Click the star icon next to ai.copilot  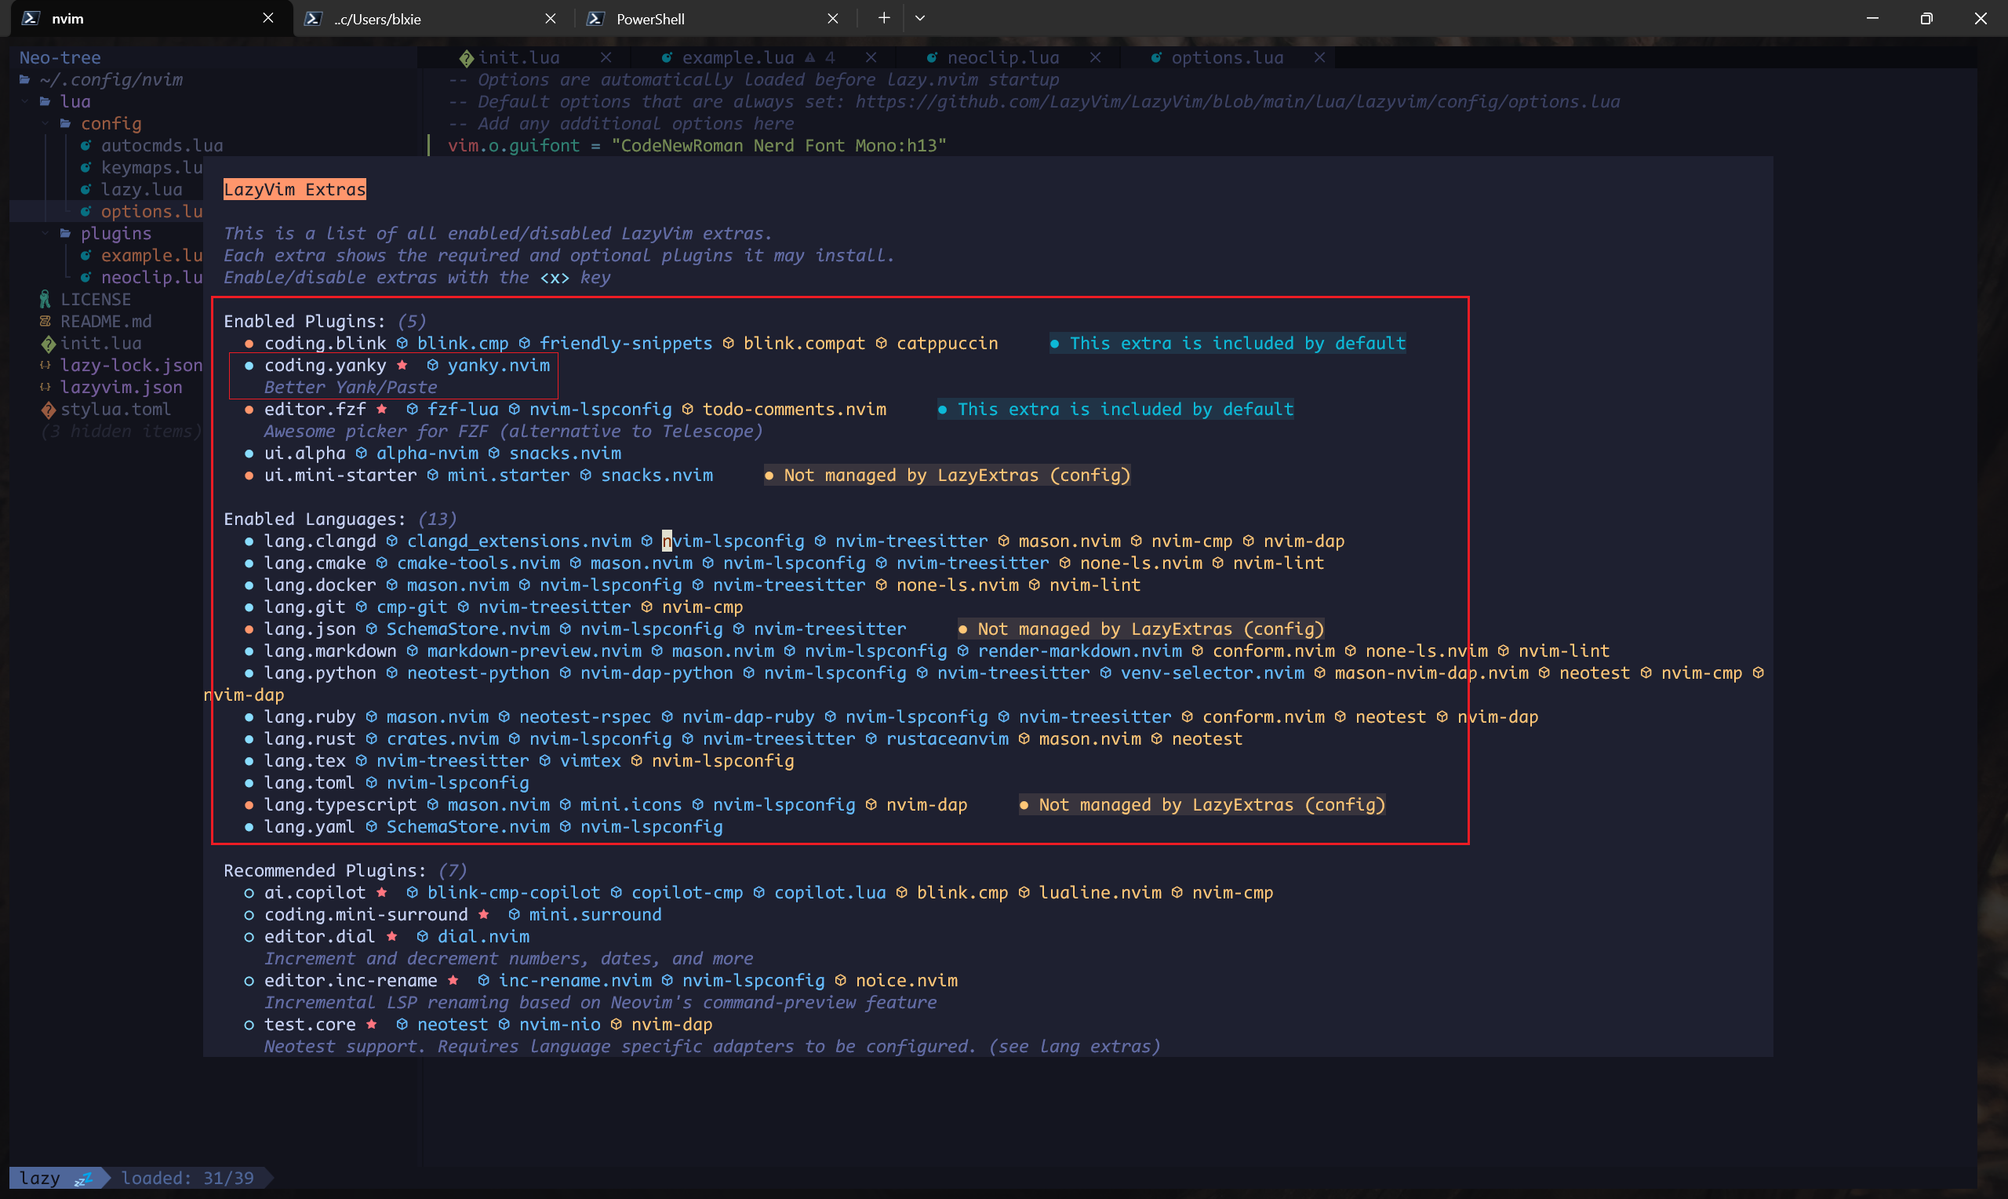point(382,892)
